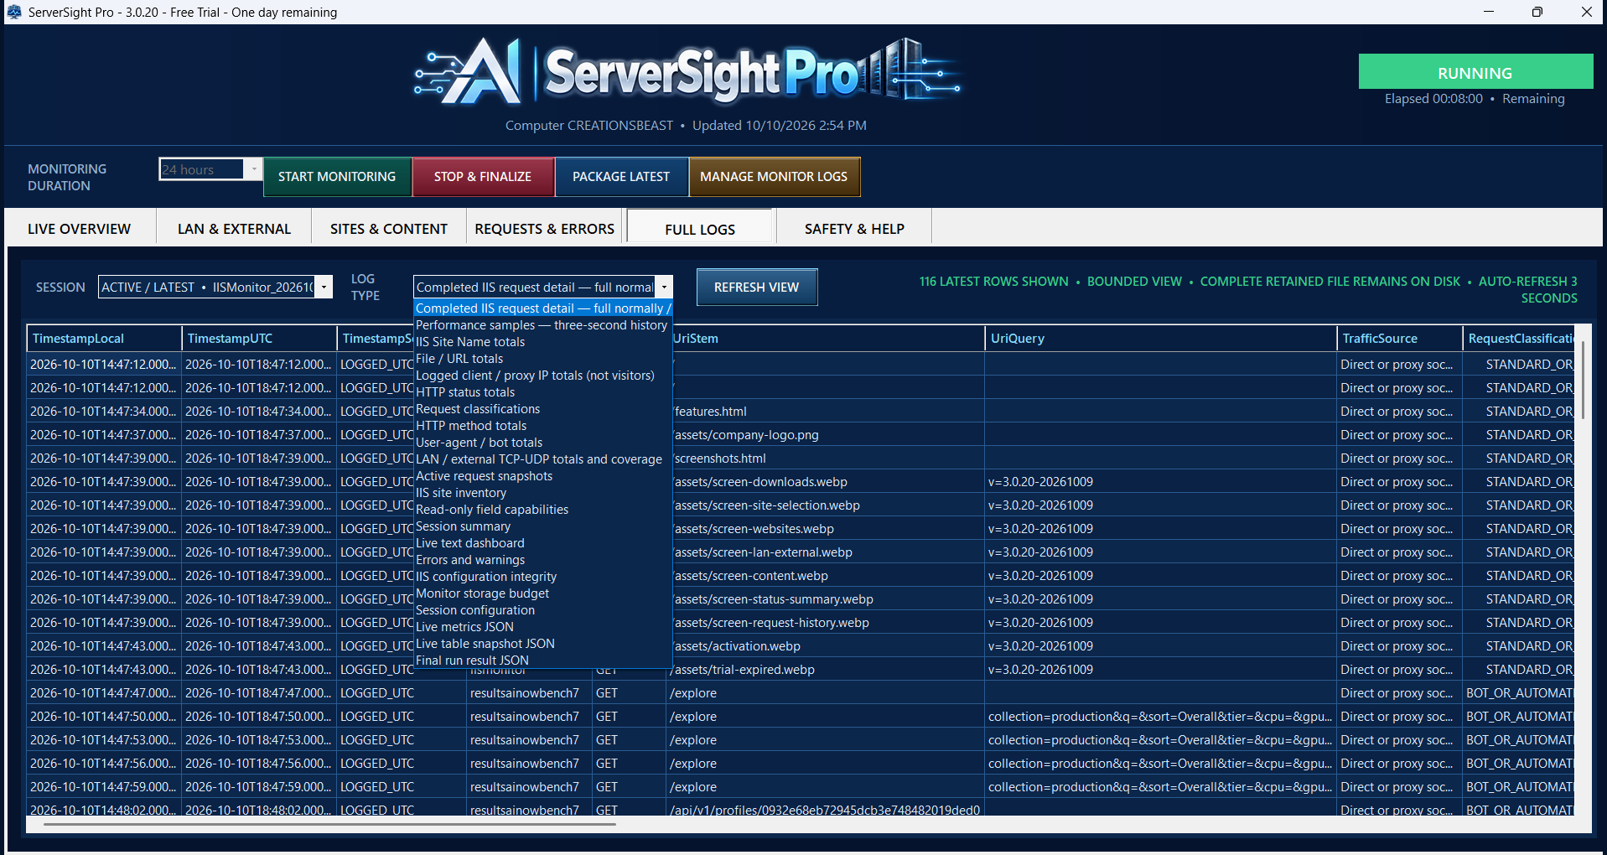The image size is (1607, 855).
Task: Choose Monitor storage budget option
Action: point(542,593)
